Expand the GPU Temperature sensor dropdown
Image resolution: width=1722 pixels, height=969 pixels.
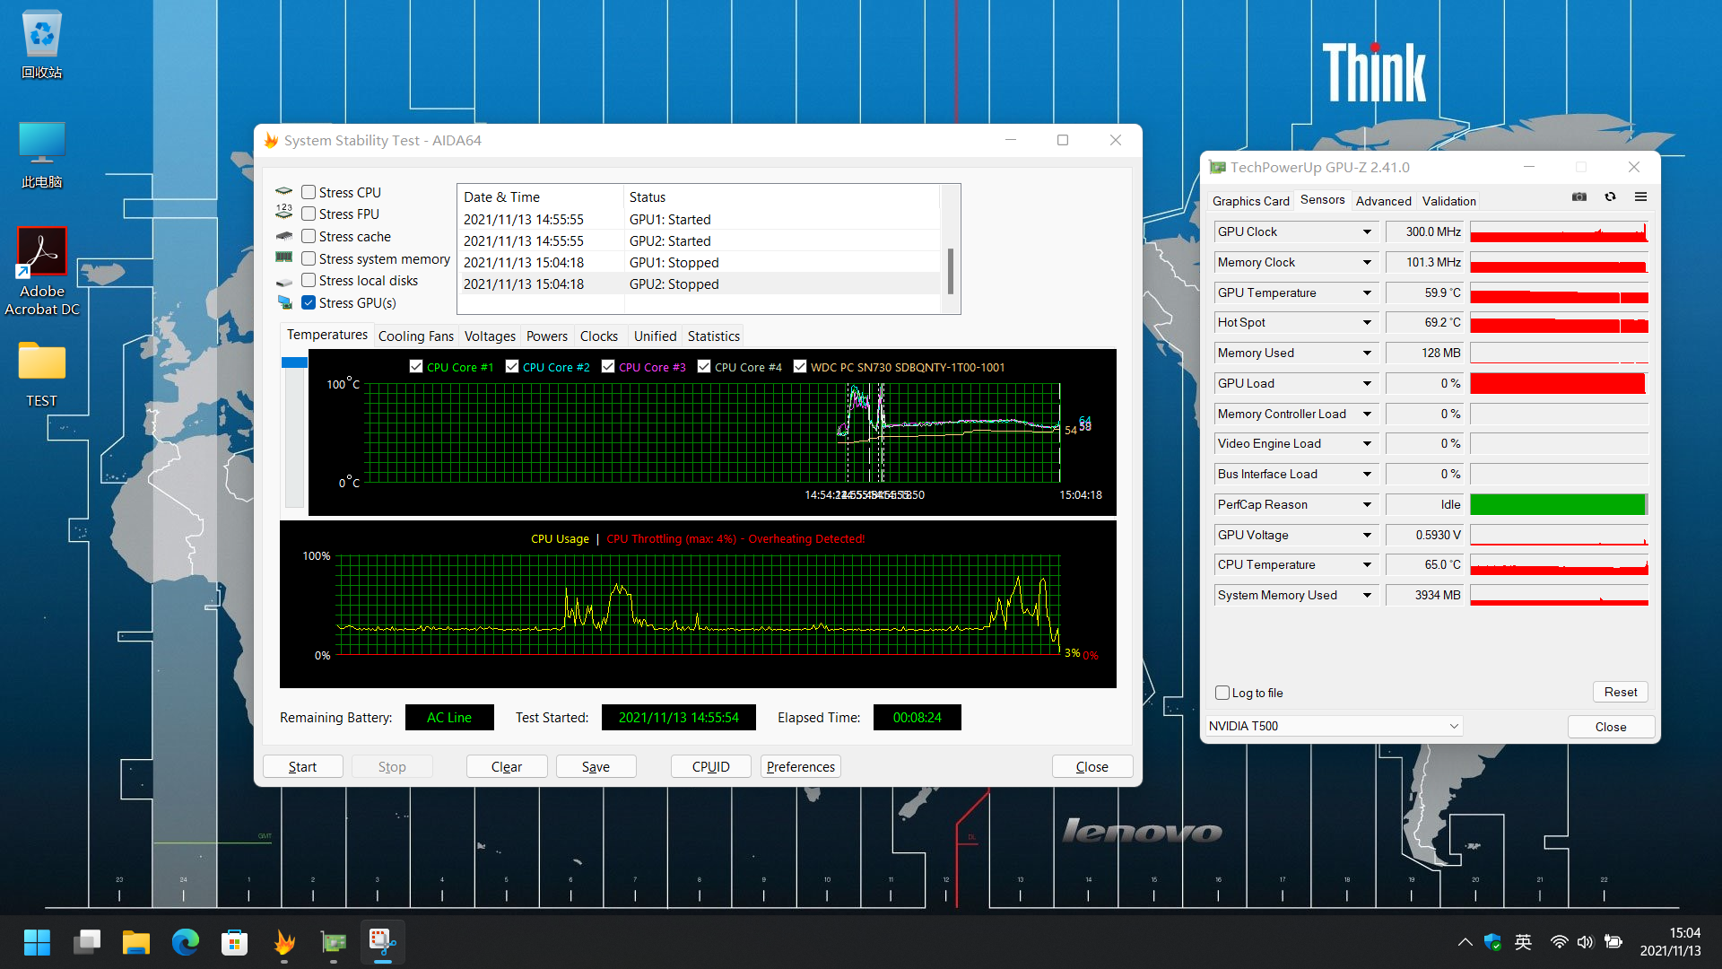point(1367,292)
